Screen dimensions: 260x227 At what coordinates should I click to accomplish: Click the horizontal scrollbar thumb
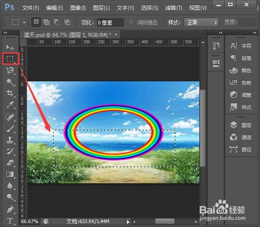tap(165, 221)
